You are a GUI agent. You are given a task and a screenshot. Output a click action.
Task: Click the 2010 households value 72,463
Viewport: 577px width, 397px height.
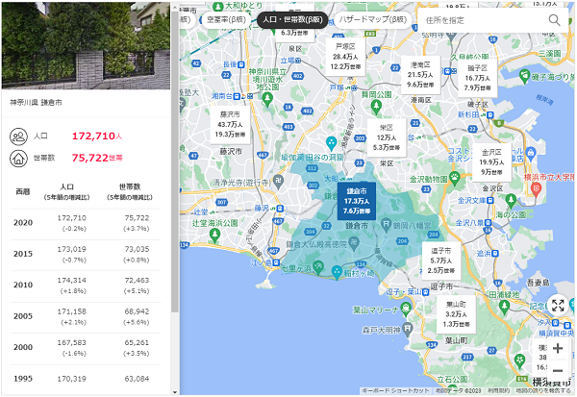coord(137,281)
